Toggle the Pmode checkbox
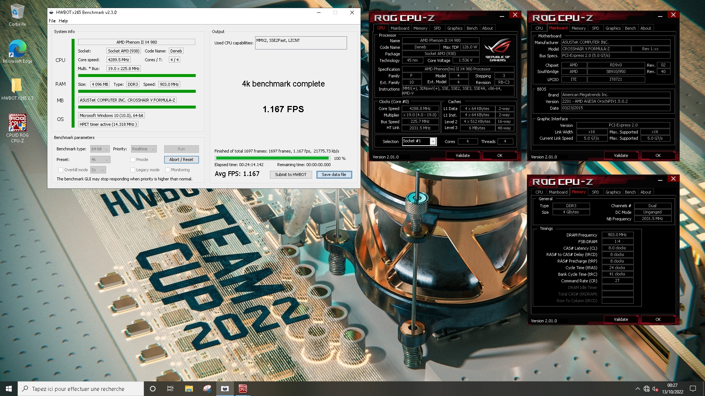This screenshot has height=396, width=705. [133, 159]
